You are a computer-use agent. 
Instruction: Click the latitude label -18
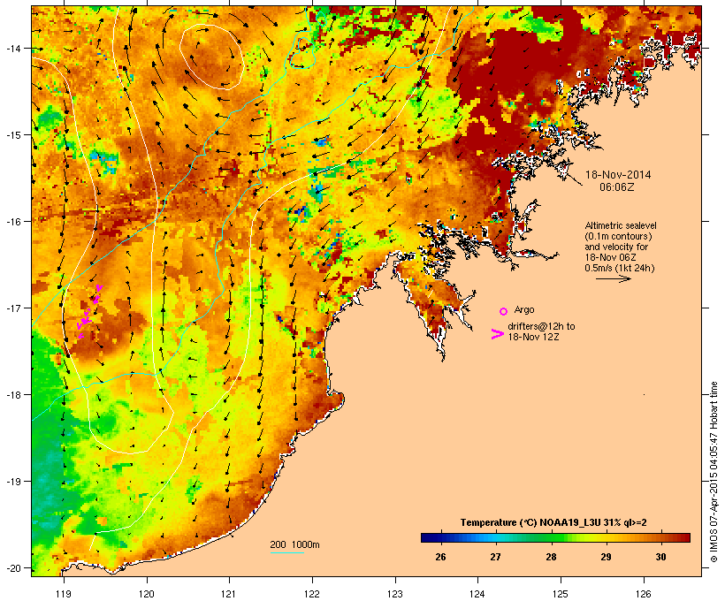[x=12, y=395]
